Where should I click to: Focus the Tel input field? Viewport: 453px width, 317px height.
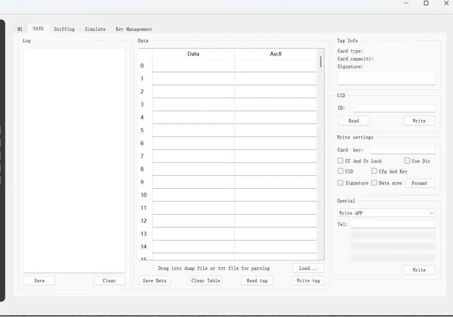(x=393, y=224)
